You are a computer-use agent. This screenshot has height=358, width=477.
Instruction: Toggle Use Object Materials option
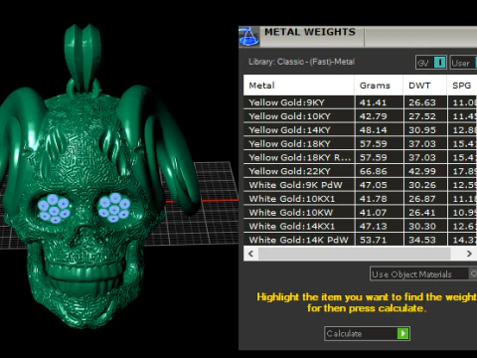(x=423, y=273)
